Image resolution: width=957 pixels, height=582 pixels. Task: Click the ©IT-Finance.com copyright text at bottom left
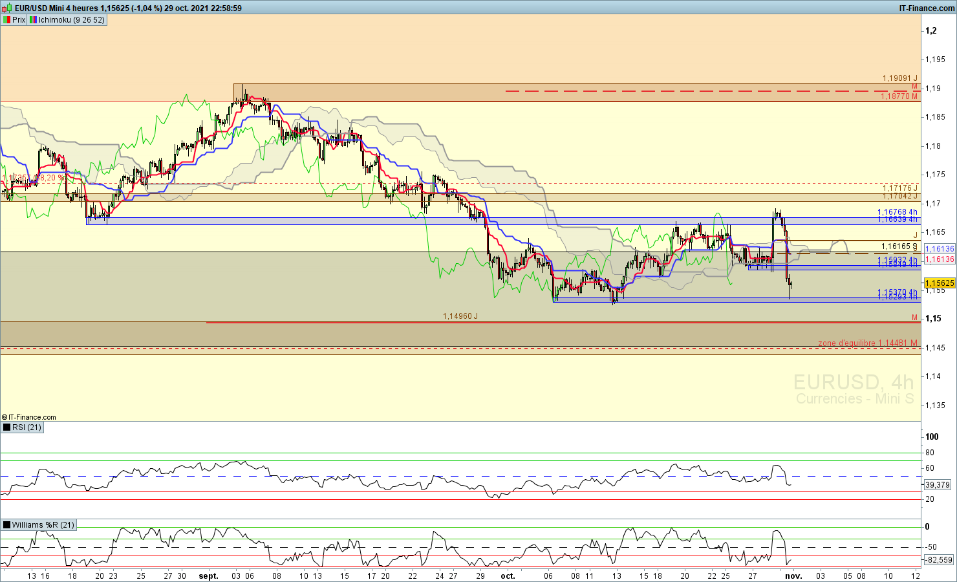[29, 417]
